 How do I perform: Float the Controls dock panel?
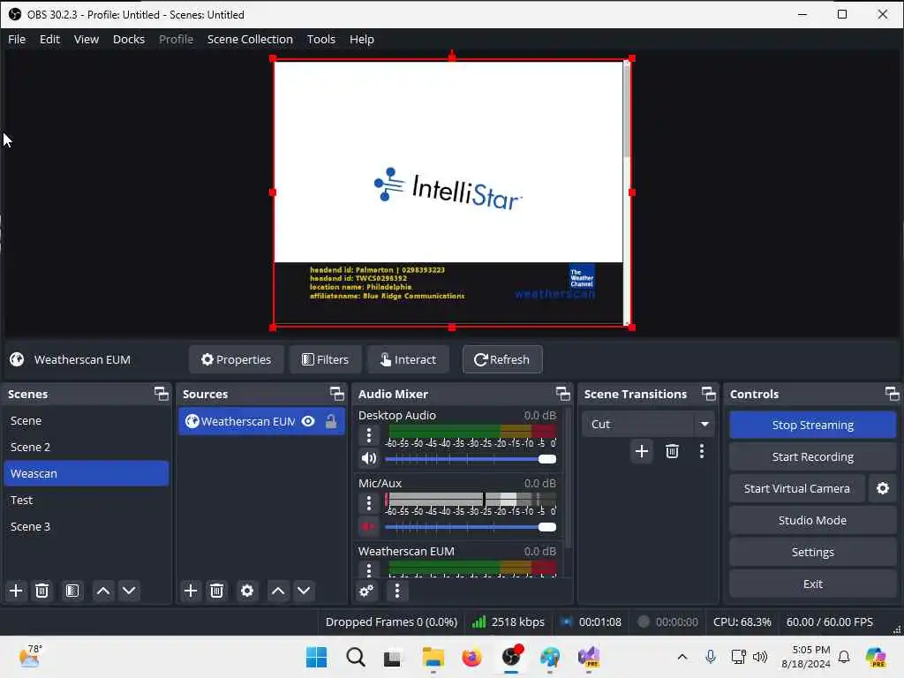[892, 394]
